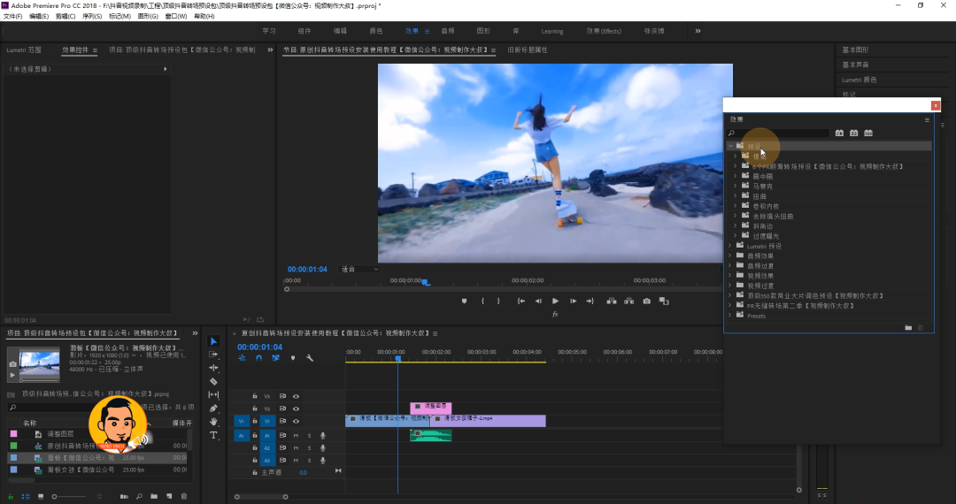Switch to the 音频 workspace tab
This screenshot has width=956, height=504.
coord(448,31)
